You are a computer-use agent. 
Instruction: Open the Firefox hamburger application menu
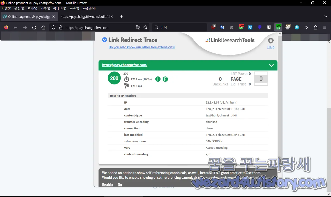tap(325, 27)
